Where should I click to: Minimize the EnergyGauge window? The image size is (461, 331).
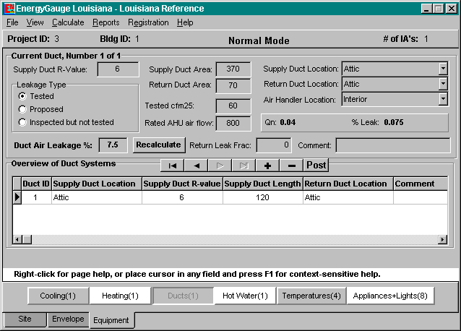(x=426, y=9)
